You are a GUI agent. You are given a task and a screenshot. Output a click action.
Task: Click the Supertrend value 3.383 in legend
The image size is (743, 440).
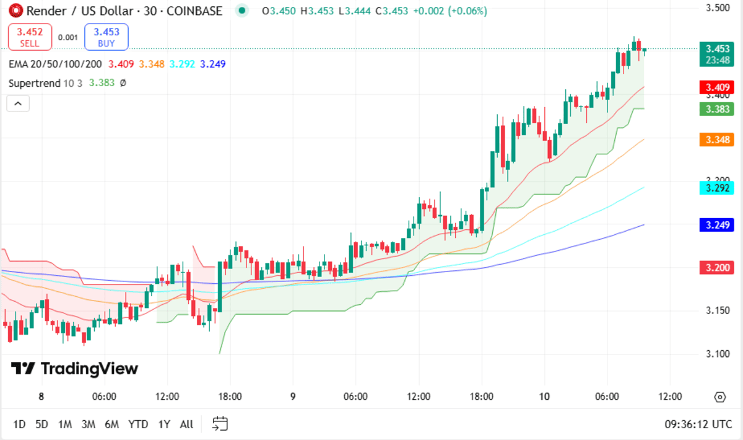click(102, 82)
